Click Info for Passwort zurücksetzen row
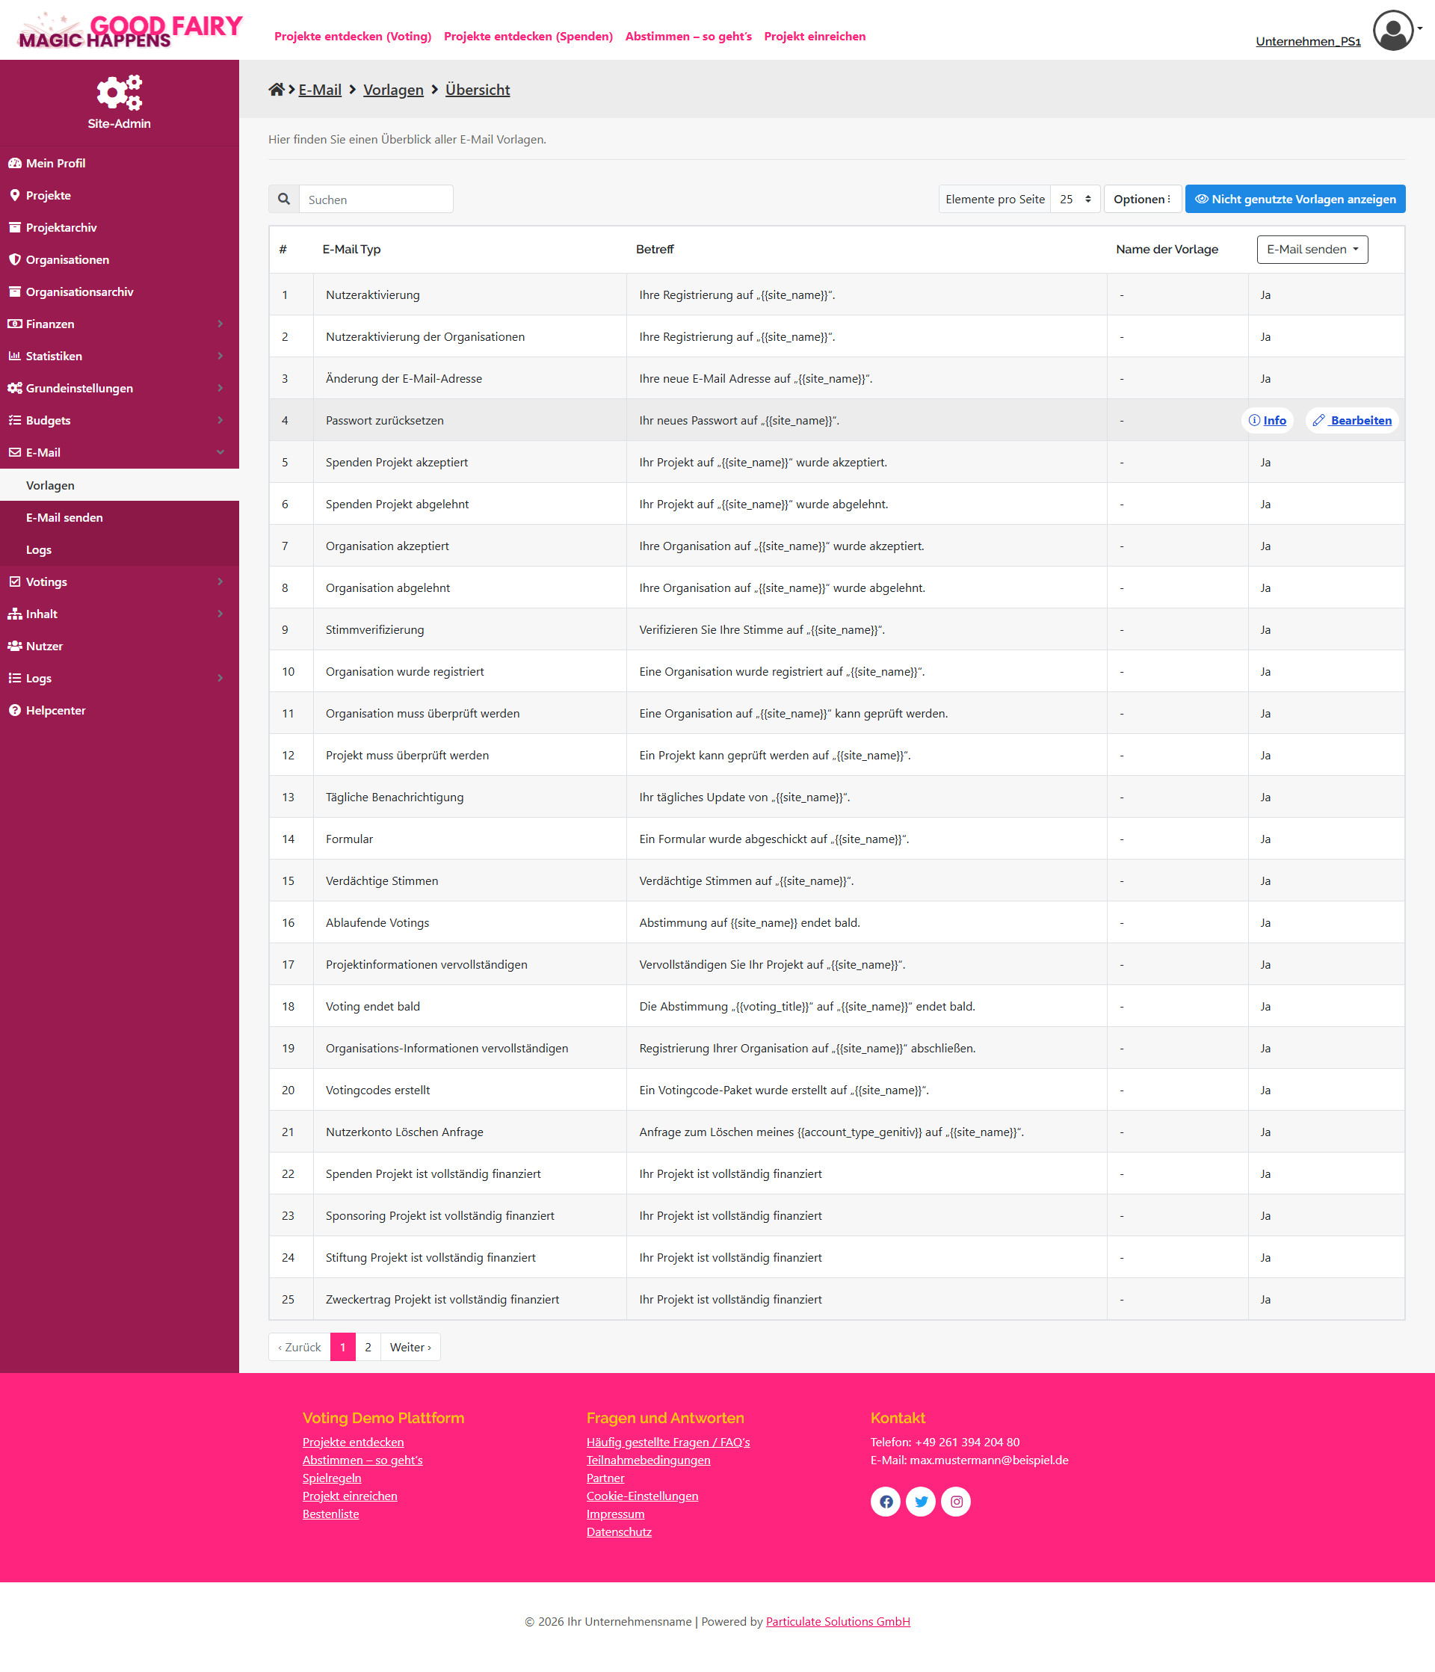Viewport: 1435px width, 1672px height. 1267,420
